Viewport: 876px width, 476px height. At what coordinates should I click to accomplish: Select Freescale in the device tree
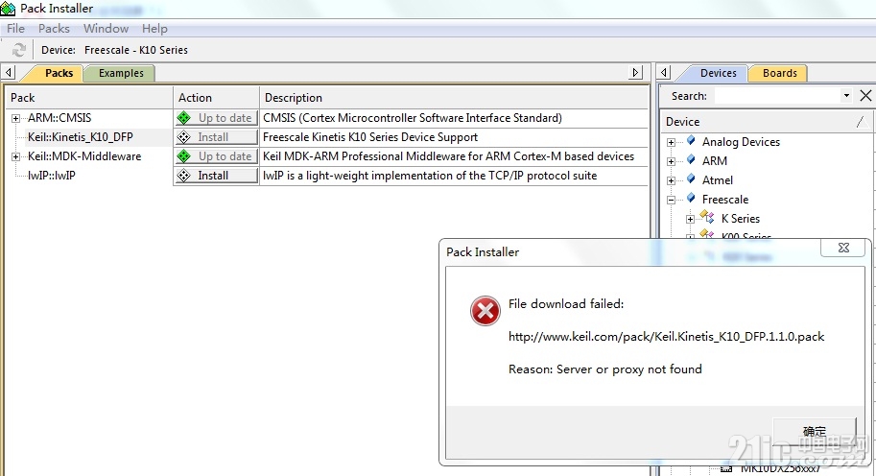coord(725,200)
